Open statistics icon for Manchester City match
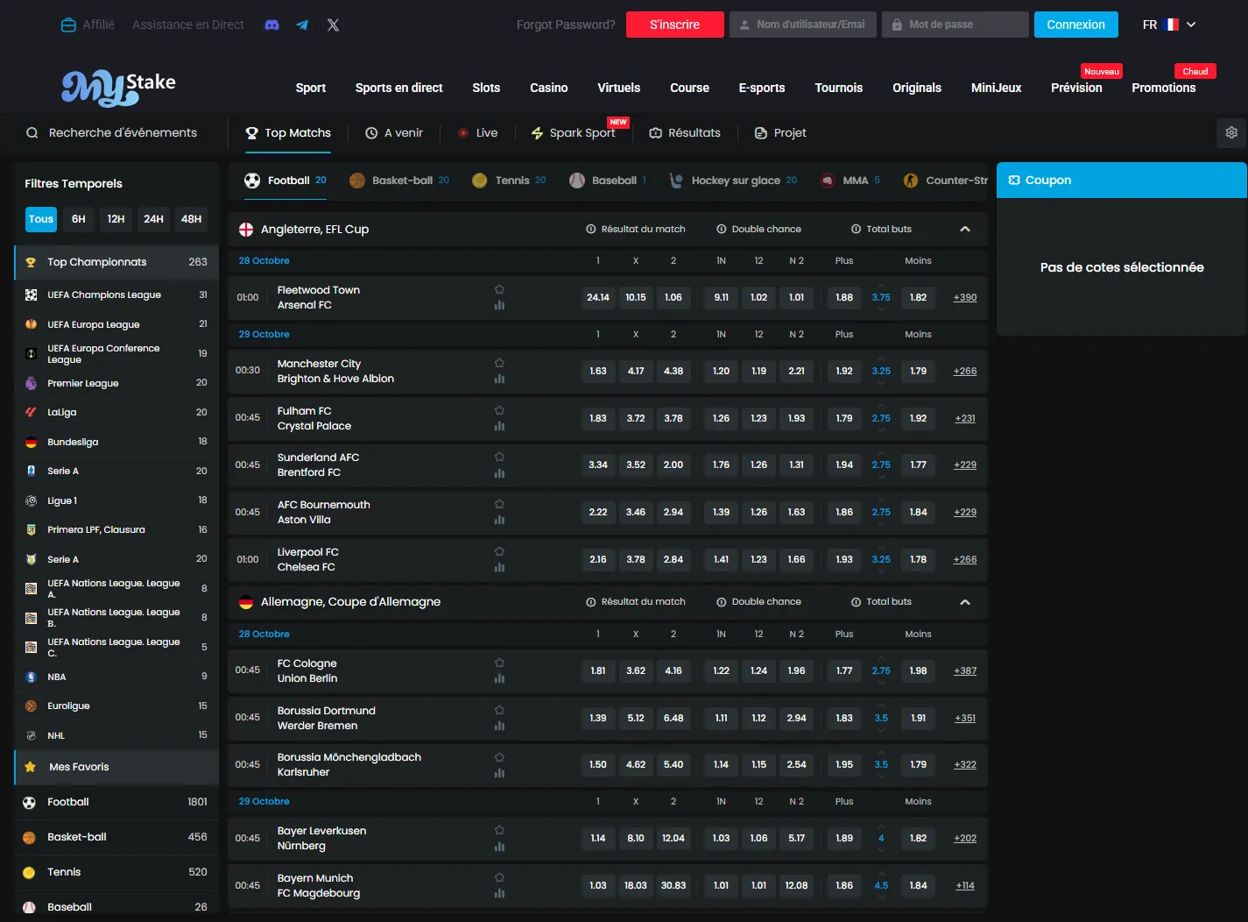1248x922 pixels. (x=499, y=379)
